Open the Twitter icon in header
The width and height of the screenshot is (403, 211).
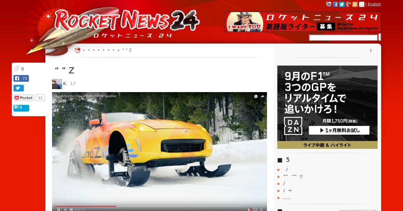(342, 4)
